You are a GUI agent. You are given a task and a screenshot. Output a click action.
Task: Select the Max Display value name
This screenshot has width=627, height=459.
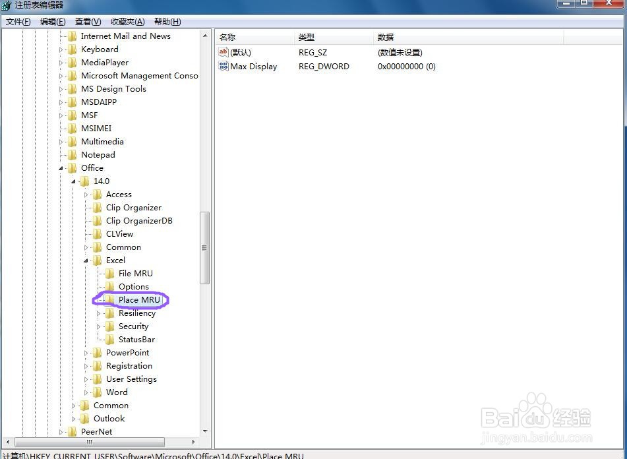click(254, 67)
